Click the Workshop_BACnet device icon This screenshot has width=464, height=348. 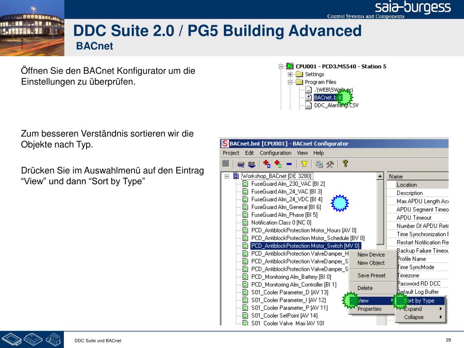tap(236, 176)
